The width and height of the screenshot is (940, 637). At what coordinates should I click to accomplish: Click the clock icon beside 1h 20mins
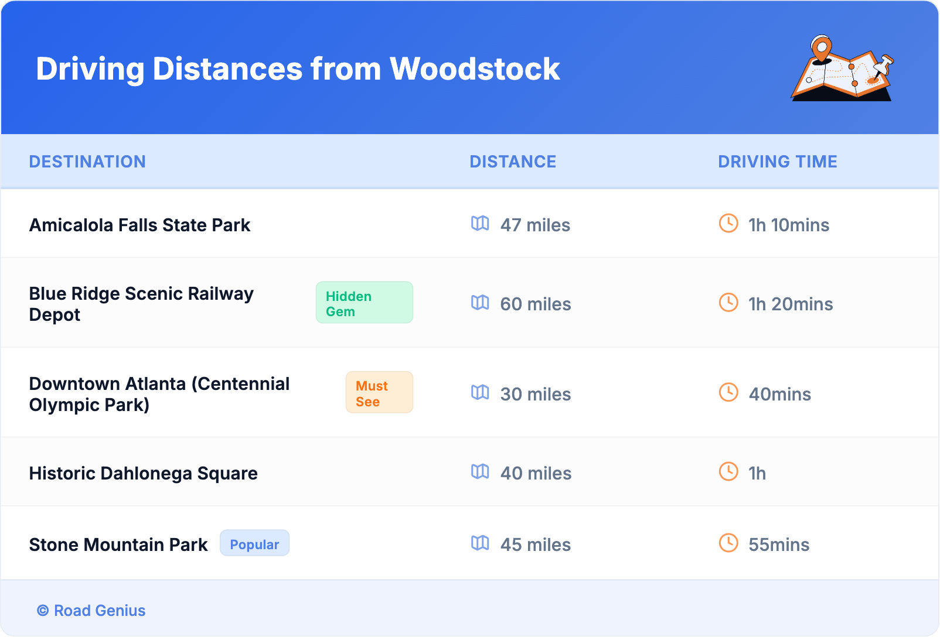pos(728,303)
